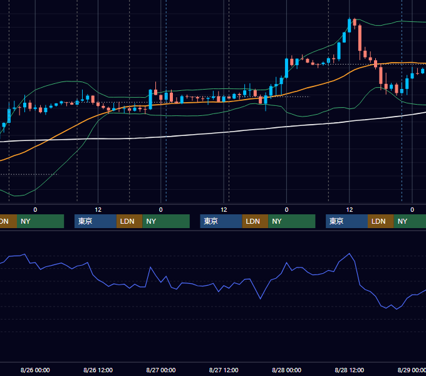426x376 pixels.
Task: Click NY session block spanning 8/27 00:00
Action: point(166,221)
